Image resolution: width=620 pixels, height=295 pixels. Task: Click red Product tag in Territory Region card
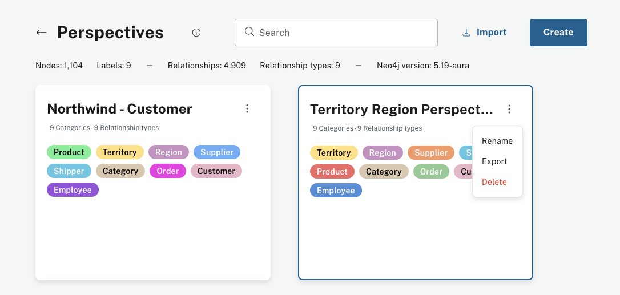(x=332, y=172)
